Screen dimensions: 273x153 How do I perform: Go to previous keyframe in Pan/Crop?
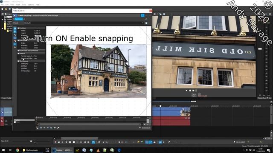44,127
